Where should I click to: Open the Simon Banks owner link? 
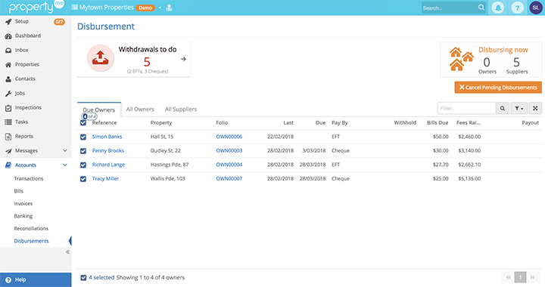(107, 137)
